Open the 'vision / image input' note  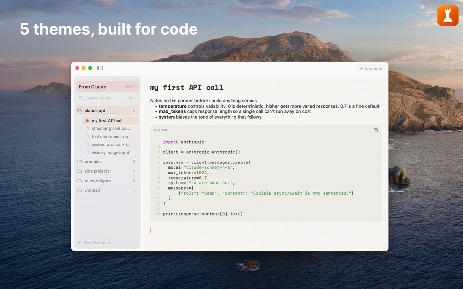point(111,152)
